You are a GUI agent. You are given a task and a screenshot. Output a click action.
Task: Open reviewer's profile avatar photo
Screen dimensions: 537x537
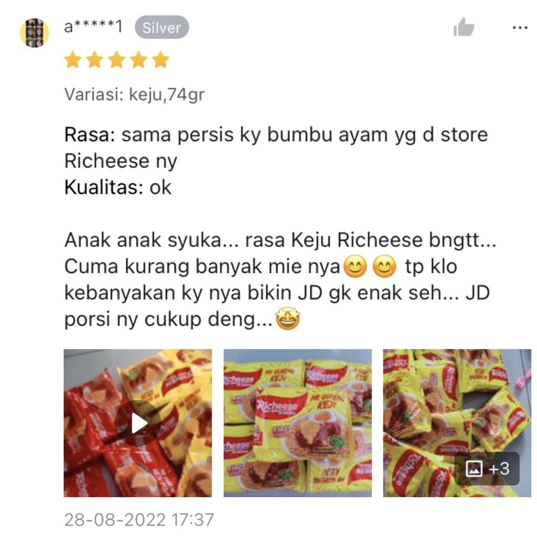(34, 33)
